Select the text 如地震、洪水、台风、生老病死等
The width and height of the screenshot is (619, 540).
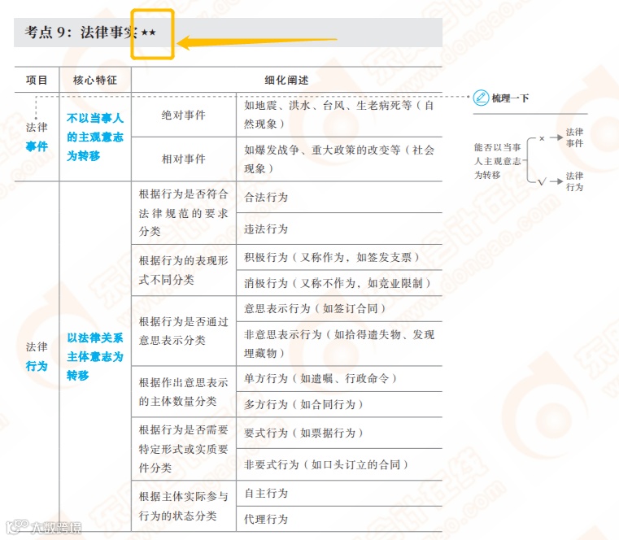pyautogui.click(x=328, y=106)
